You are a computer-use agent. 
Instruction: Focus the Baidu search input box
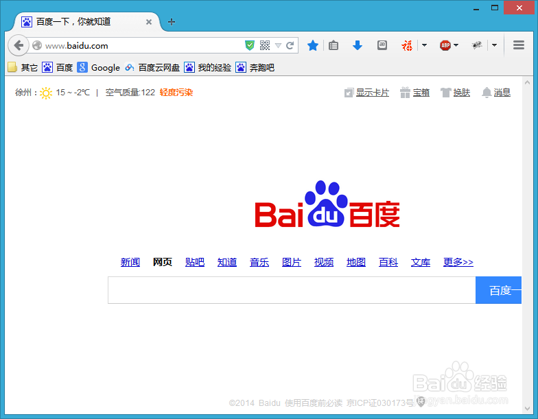tap(292, 290)
